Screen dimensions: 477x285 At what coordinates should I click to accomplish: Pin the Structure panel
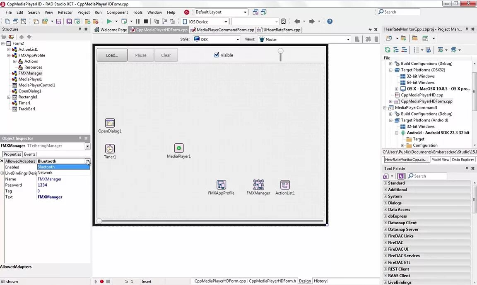[80, 29]
